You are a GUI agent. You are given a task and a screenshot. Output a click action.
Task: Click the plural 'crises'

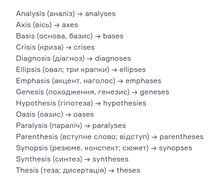click(x=84, y=47)
